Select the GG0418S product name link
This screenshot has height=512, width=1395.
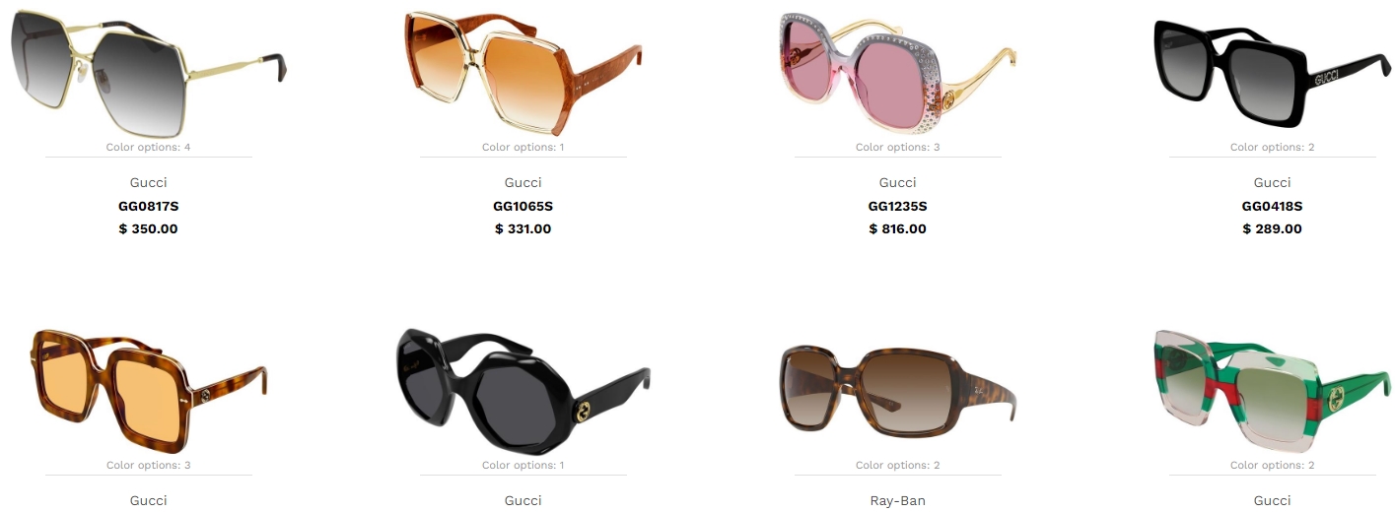[1272, 207]
